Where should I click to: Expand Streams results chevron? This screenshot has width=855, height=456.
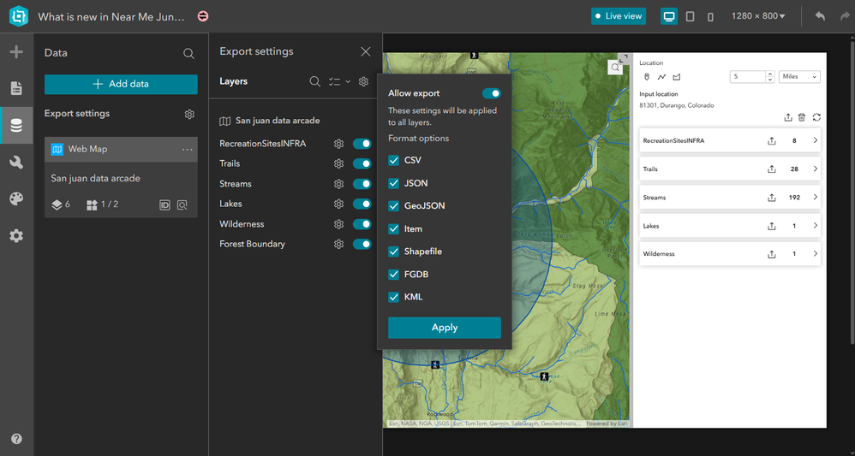coord(816,198)
